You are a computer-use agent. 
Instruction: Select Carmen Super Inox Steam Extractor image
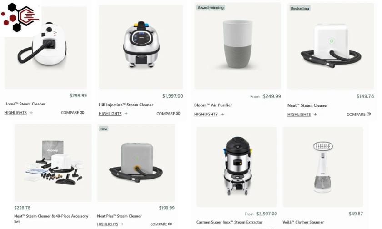pos(237,167)
